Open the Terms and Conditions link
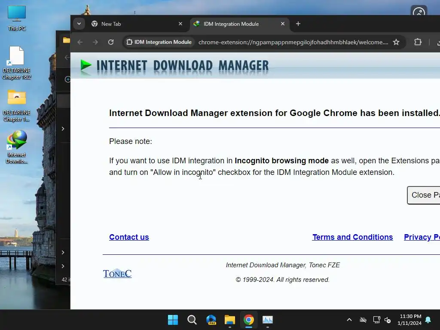This screenshot has width=440, height=330. pyautogui.click(x=352, y=237)
